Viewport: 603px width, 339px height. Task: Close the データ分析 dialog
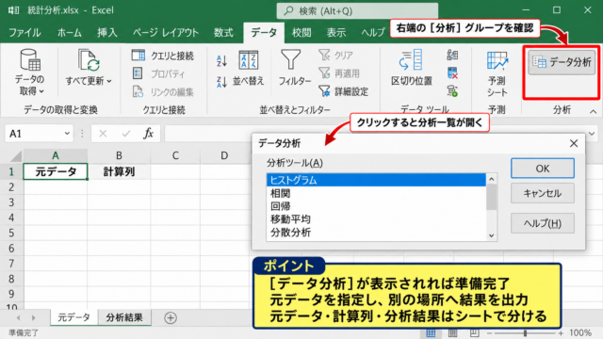tap(574, 143)
